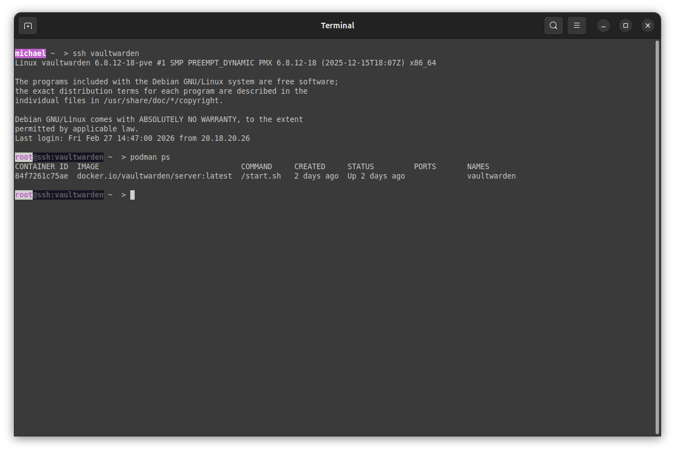Close the Terminal window
This screenshot has height=452, width=675.
[647, 26]
